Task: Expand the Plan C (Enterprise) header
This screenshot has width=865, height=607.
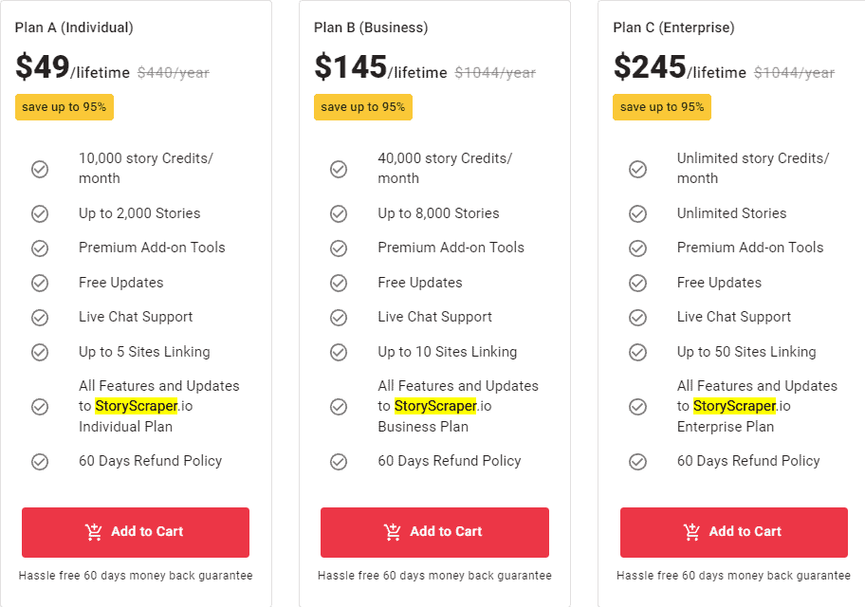Action: (673, 28)
